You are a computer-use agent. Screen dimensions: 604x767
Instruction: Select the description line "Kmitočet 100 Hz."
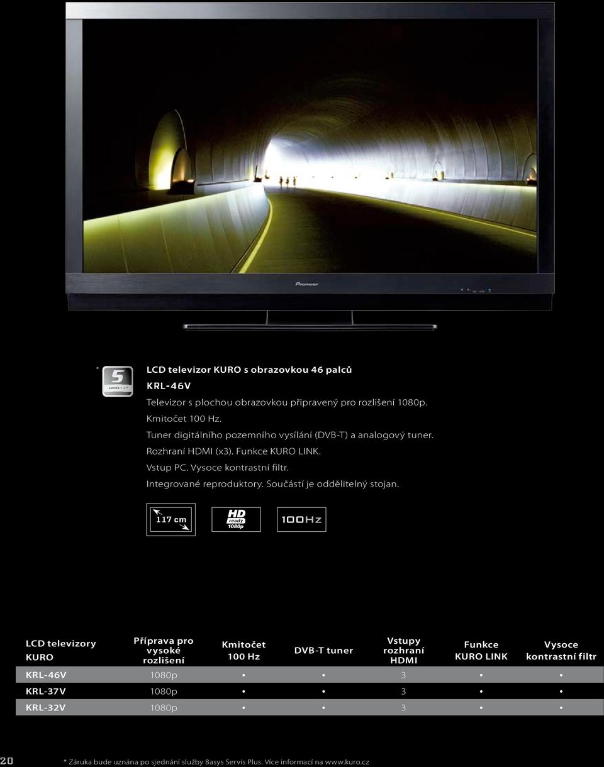[185, 417]
